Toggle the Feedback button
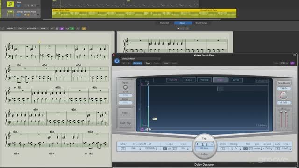Viewport: 299px width, 168px height. tap(284, 83)
